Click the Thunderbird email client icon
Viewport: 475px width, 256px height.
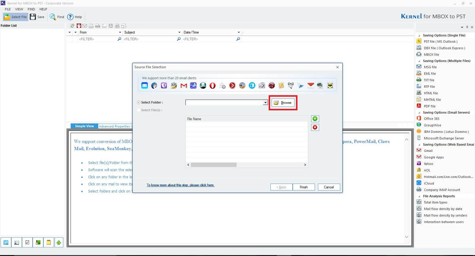point(154,86)
